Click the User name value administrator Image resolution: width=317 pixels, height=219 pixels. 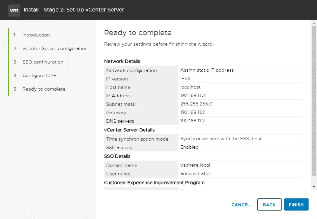coord(195,174)
